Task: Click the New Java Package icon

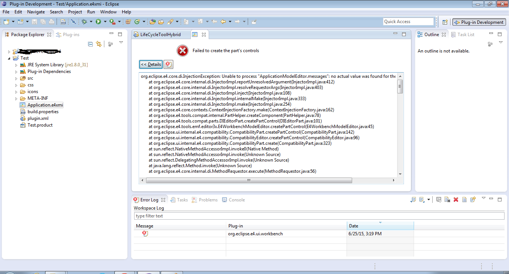Action: coord(128,22)
